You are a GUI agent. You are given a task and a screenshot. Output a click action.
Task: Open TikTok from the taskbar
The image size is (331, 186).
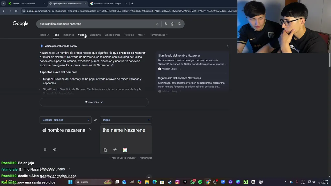coord(185,182)
